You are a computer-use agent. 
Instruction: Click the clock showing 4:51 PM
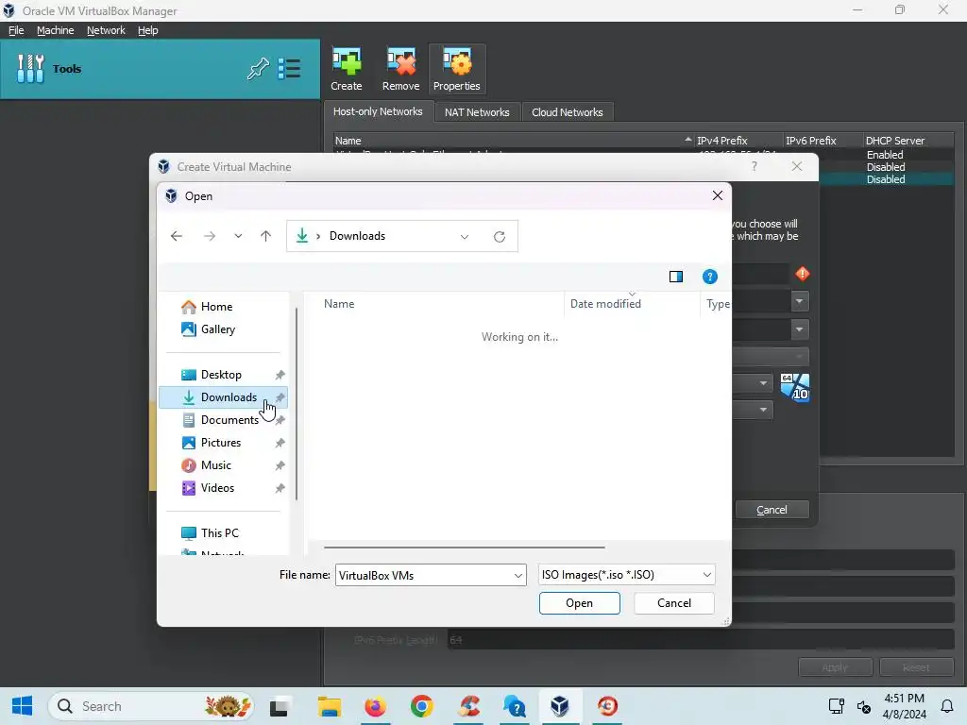(x=904, y=699)
